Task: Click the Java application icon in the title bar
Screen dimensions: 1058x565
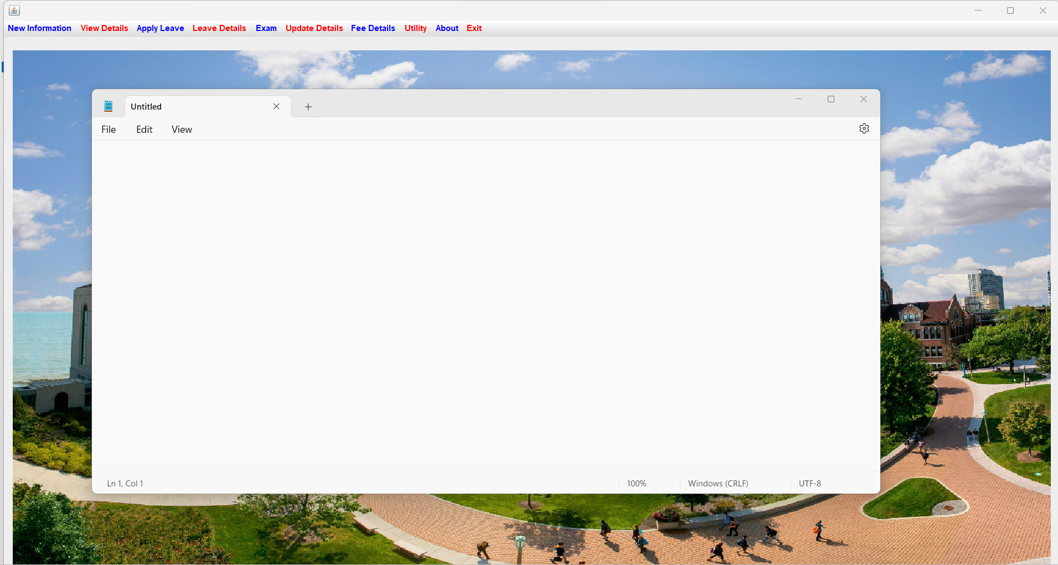Action: click(x=14, y=9)
